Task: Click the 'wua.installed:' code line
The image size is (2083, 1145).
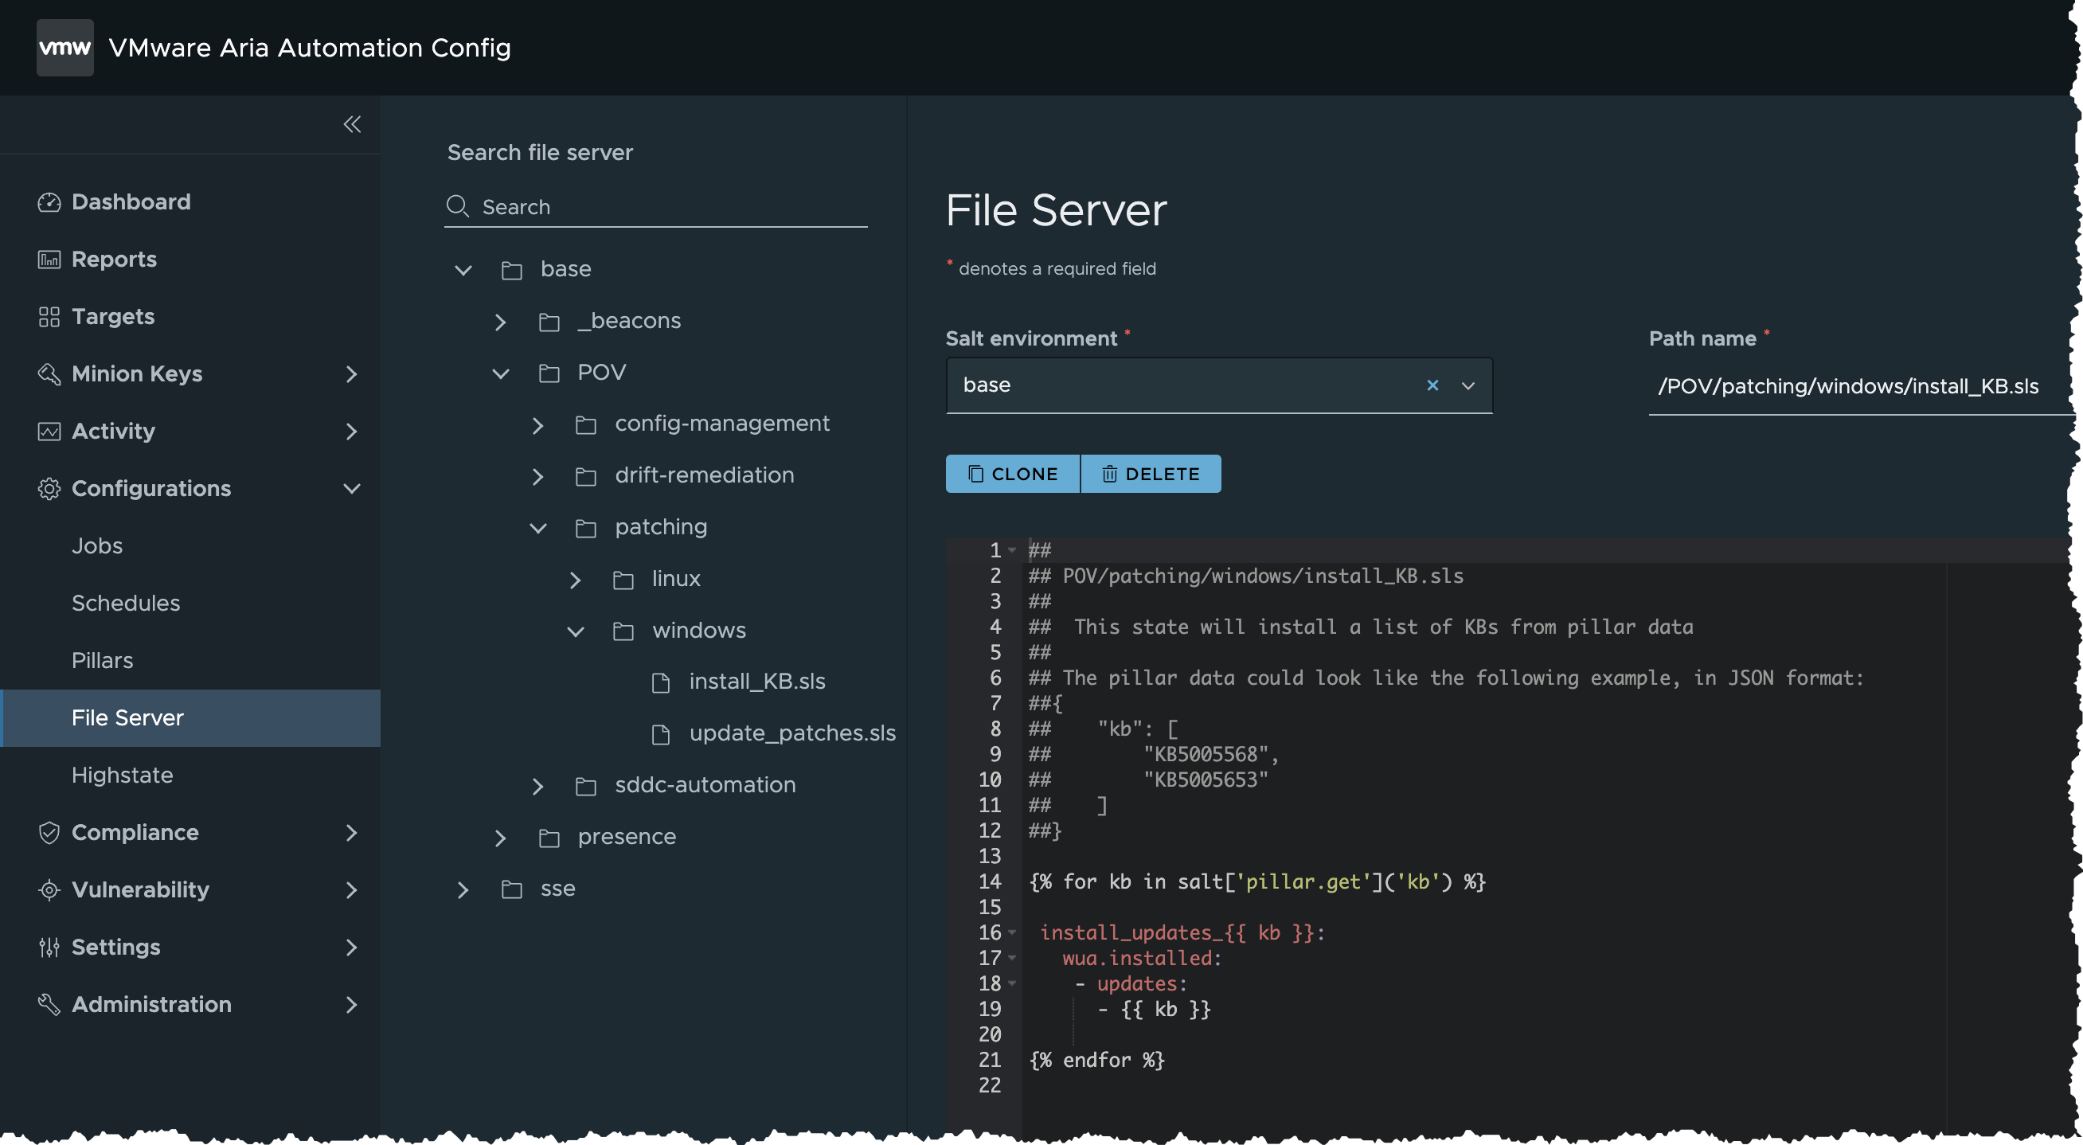Action: 1142,958
